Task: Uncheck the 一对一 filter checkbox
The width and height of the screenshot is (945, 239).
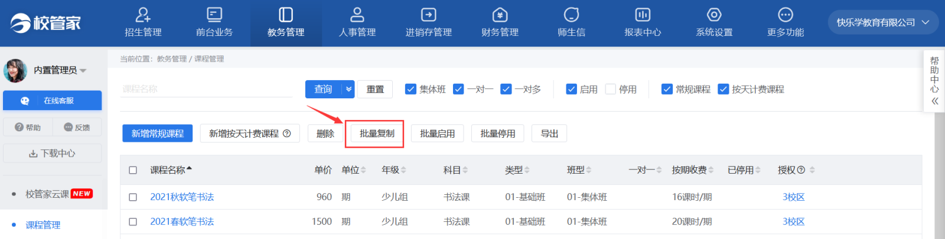Action: [458, 89]
